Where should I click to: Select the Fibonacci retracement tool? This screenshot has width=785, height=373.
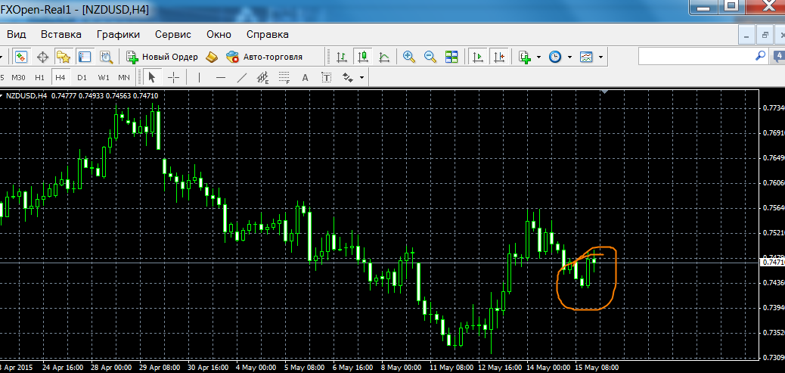285,78
